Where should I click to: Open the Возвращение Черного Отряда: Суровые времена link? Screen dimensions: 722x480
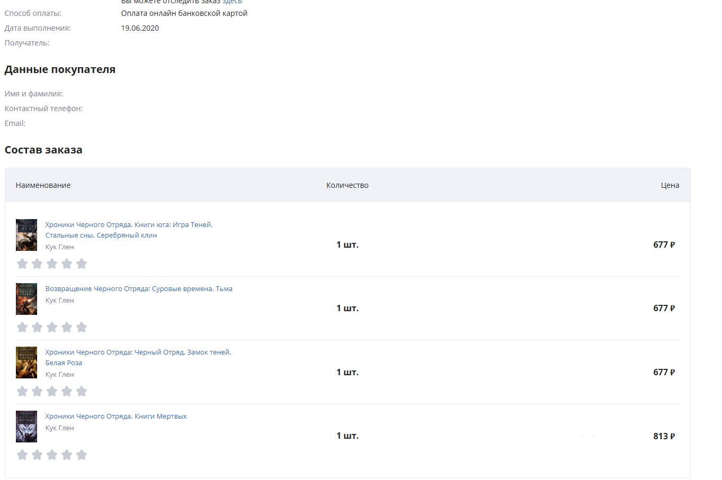[x=139, y=289]
